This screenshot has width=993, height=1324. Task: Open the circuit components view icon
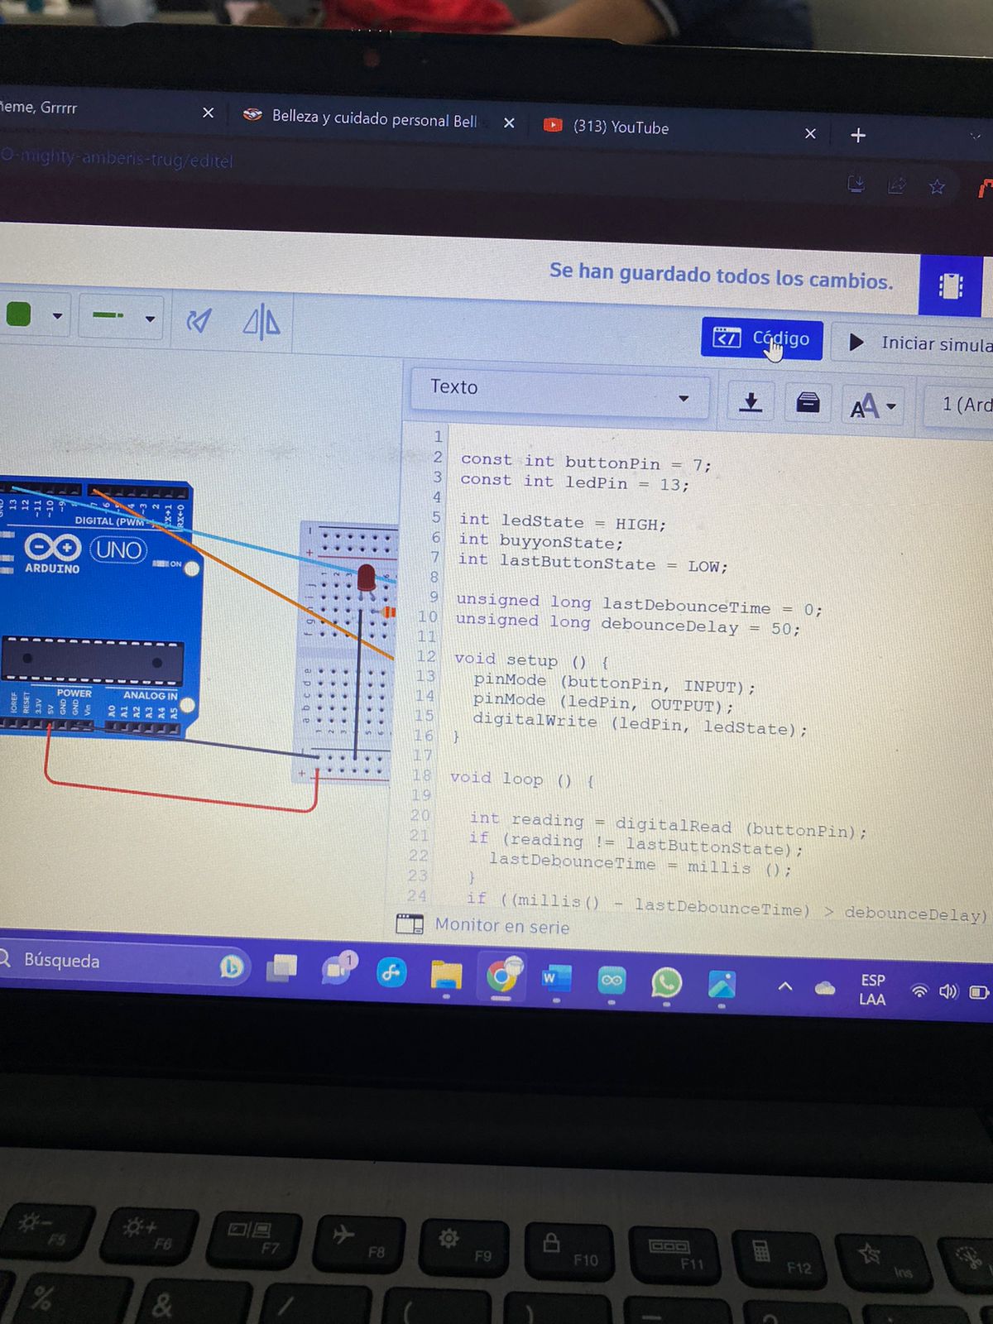(950, 286)
